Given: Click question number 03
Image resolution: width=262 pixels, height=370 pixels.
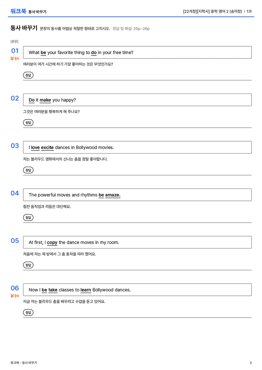Looking at the screenshot, I should point(15,146).
